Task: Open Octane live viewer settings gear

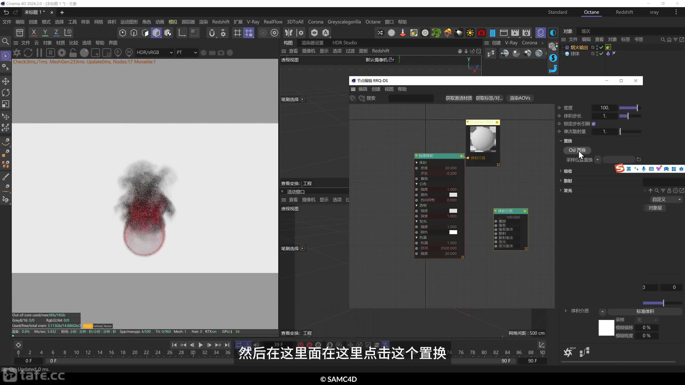Action: [62, 53]
